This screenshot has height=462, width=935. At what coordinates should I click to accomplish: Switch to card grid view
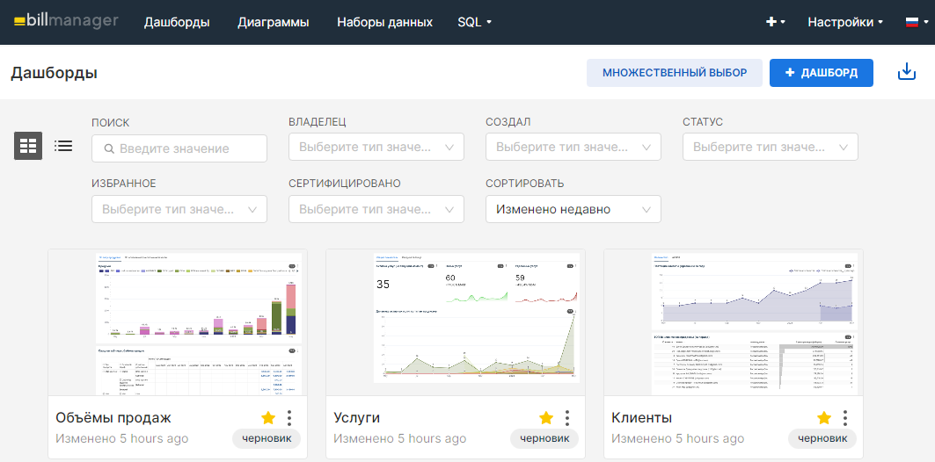click(x=28, y=146)
